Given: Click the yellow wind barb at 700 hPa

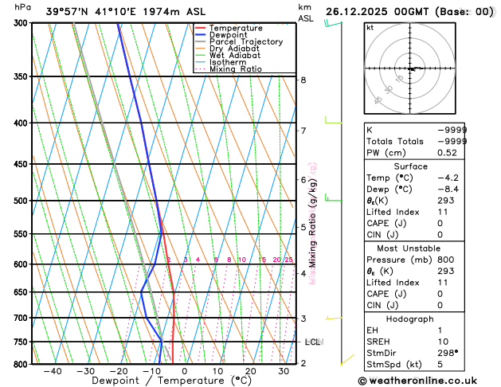Looking at the screenshot, I should (x=334, y=318).
